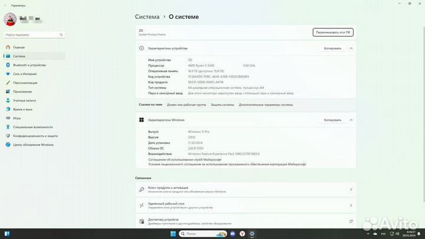Click the user profile avatar

click(x=10, y=19)
